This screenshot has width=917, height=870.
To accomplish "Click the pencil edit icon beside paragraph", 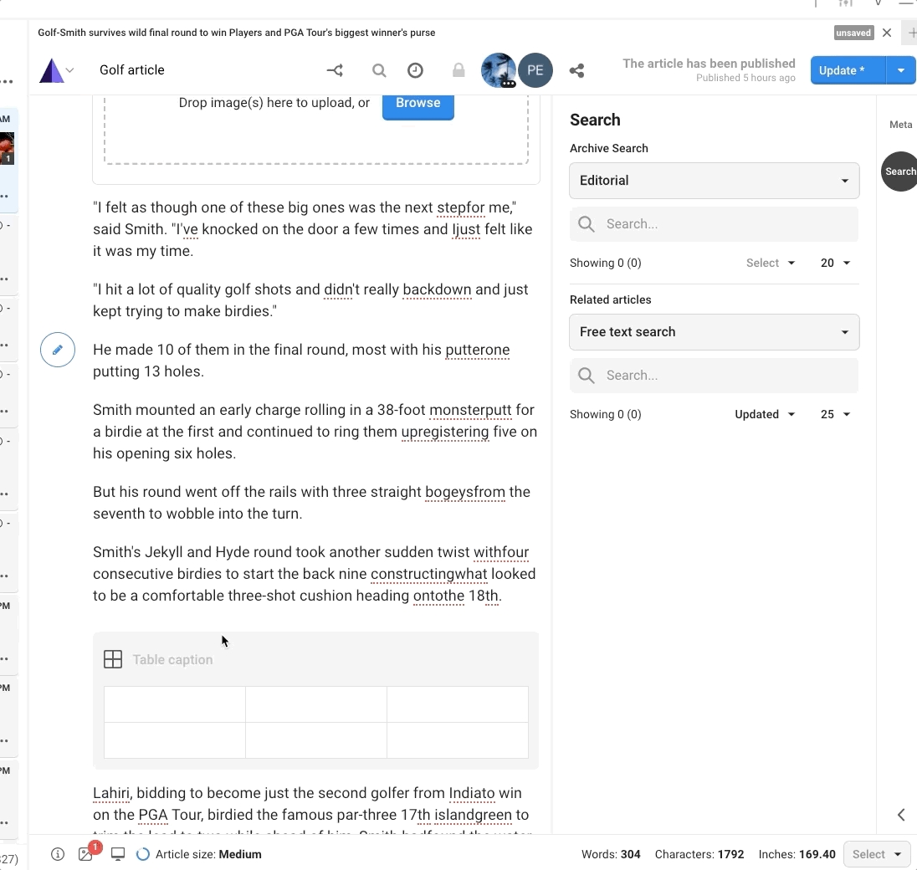I will 58,350.
